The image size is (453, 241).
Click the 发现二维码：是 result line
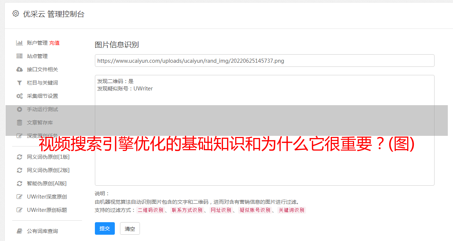115,81
